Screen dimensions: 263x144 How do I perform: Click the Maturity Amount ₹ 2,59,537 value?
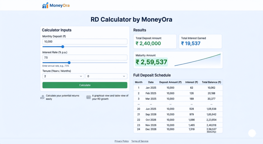pyautogui.click(x=151, y=62)
